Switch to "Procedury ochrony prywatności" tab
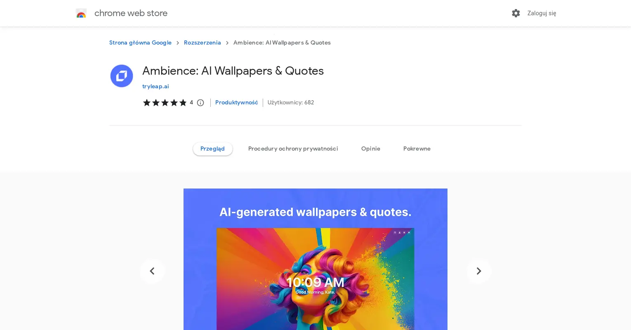 coord(293,149)
